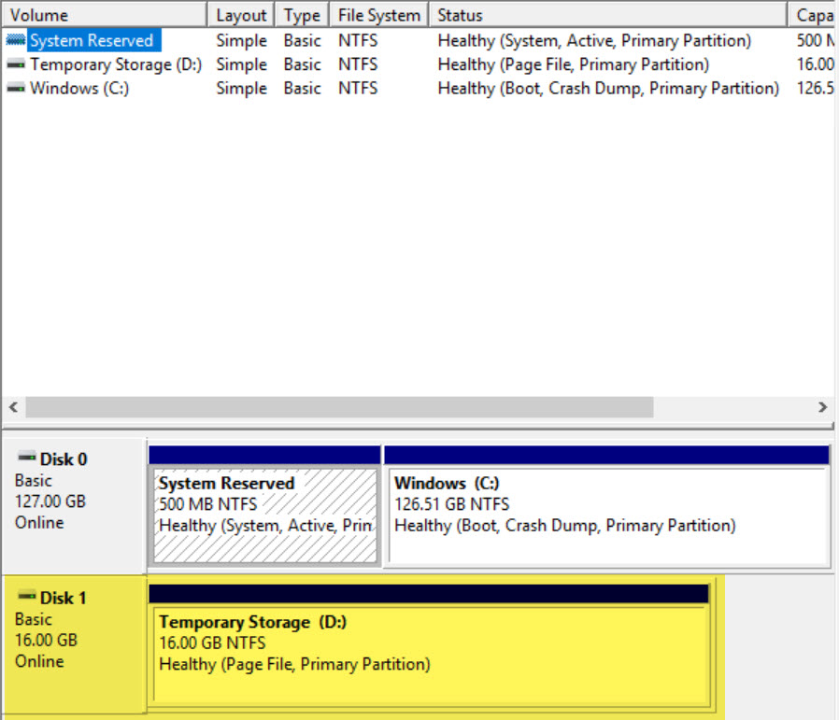Select the Temporary Storage (D:) volume icon
Viewport: 839px width, 720px height.
pyautogui.click(x=19, y=64)
